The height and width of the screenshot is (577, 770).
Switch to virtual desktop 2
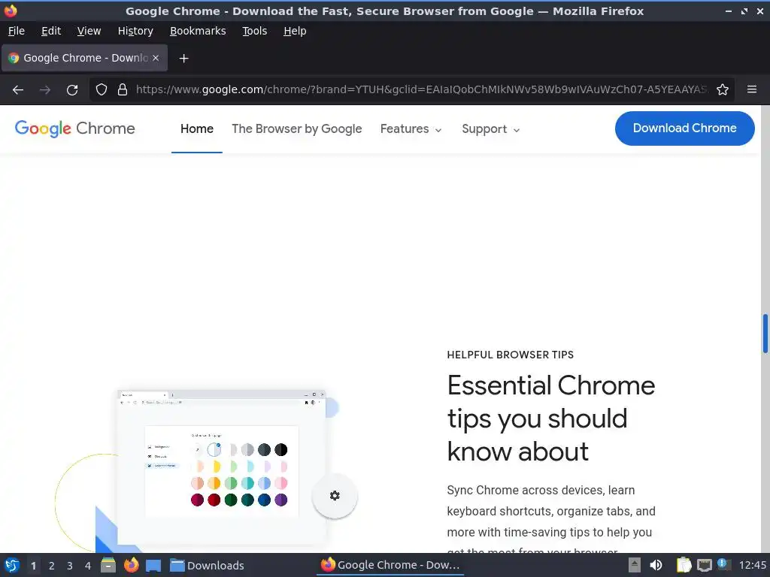click(x=52, y=566)
